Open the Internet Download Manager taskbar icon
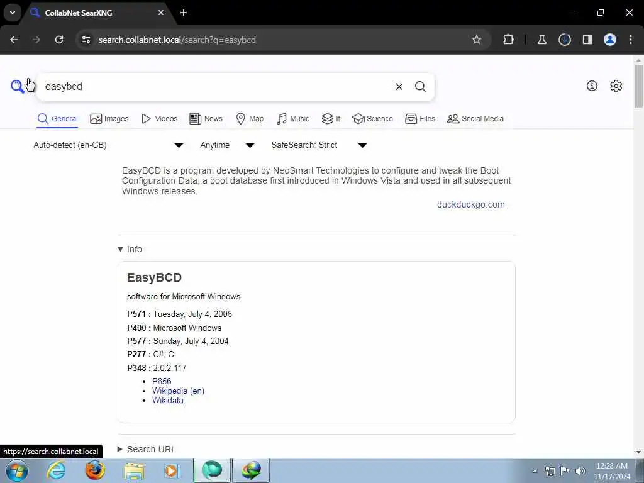This screenshot has width=644, height=483. pos(251,470)
